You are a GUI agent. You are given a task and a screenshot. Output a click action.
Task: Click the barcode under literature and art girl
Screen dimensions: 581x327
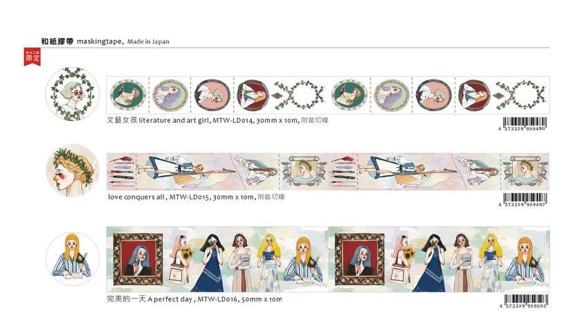coord(524,123)
